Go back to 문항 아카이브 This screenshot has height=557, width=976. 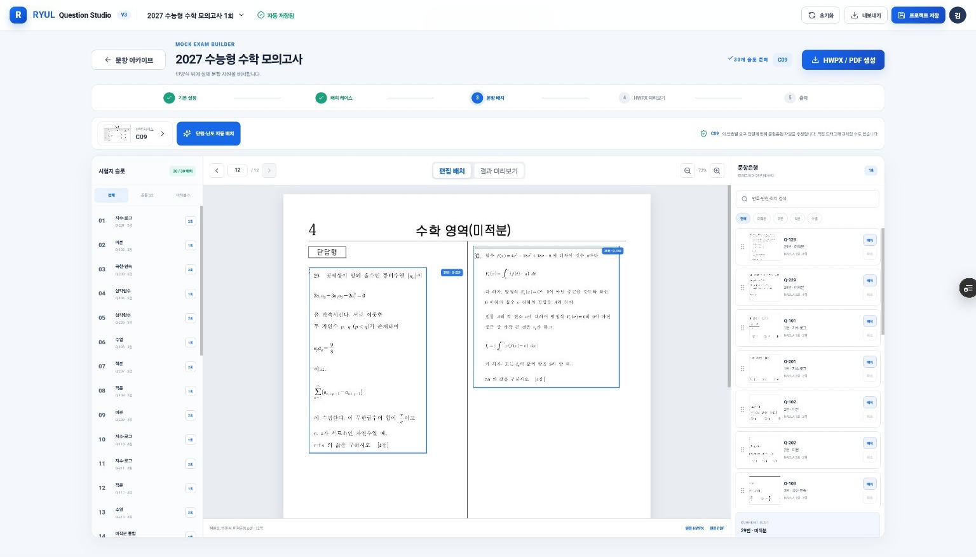pyautogui.click(x=129, y=60)
